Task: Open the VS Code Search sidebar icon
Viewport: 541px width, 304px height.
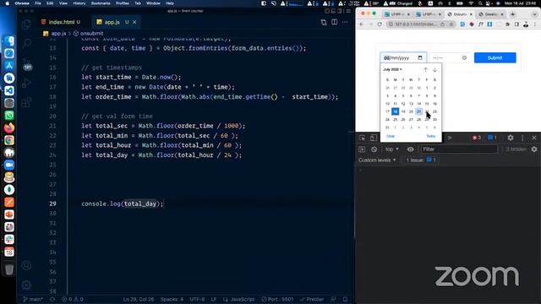Action: [x=26, y=43]
